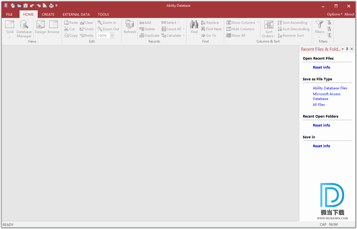Pin the Recent Files & Folders pane
This screenshot has height=229, width=357.
pyautogui.click(x=347, y=49)
